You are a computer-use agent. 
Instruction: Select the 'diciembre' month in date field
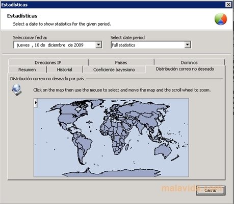[57, 45]
